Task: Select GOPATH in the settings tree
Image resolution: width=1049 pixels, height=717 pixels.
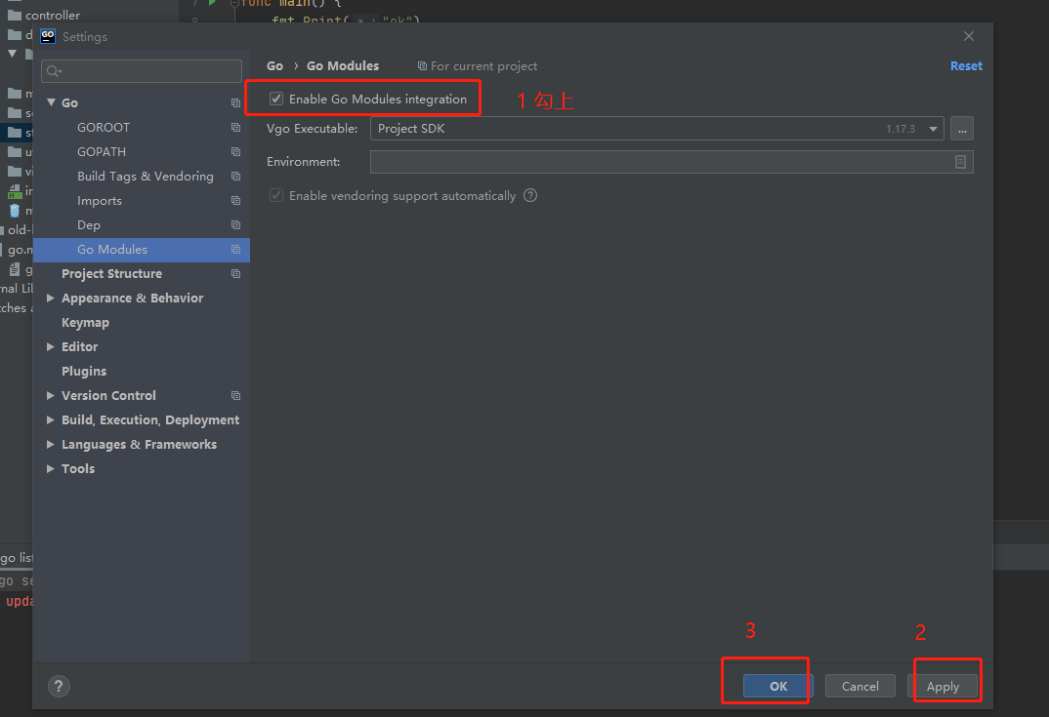Action: pos(101,151)
